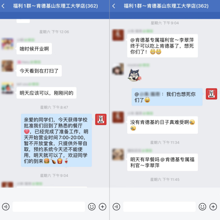
Task: Focus the right message input field
Action: (159, 207)
